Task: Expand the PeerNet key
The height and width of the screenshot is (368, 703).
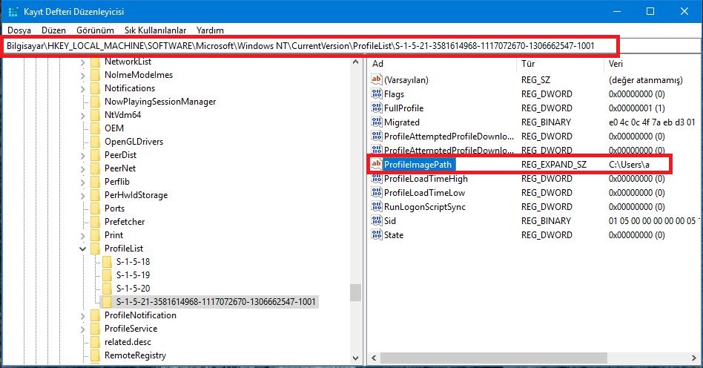Action: (82, 168)
